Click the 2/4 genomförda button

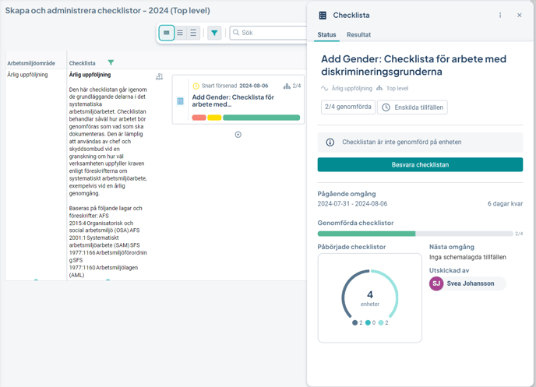pos(347,107)
